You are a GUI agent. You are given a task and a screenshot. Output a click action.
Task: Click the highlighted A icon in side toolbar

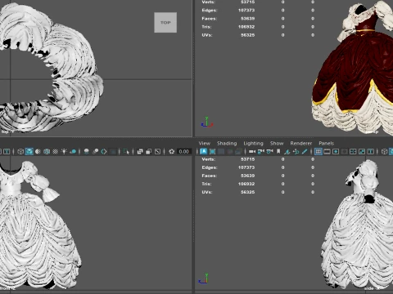[203, 151]
